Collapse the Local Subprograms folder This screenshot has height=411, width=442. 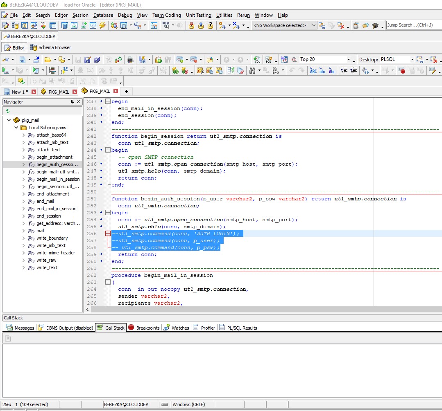[16, 128]
